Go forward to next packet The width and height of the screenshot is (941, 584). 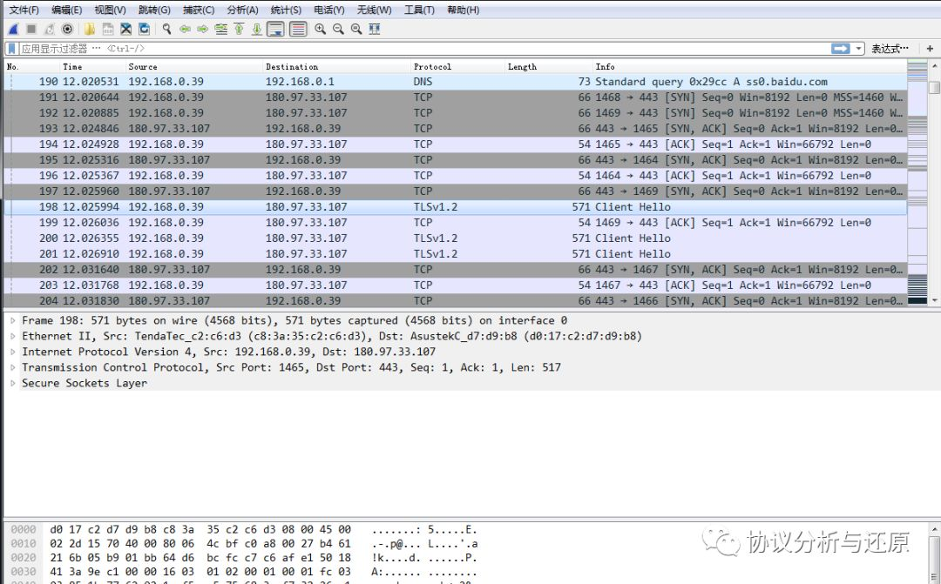pos(203,29)
